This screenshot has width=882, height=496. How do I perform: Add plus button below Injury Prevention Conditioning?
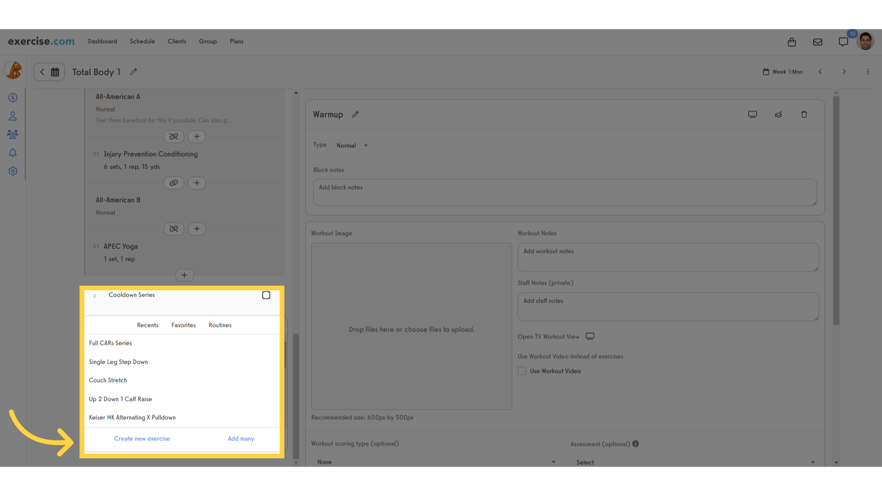coord(197,183)
